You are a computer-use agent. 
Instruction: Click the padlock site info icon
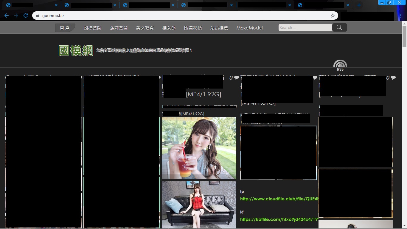click(37, 16)
